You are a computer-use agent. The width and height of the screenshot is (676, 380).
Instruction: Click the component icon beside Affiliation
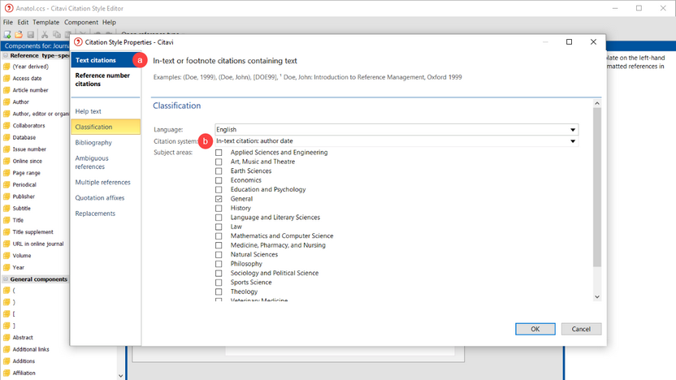coord(6,374)
